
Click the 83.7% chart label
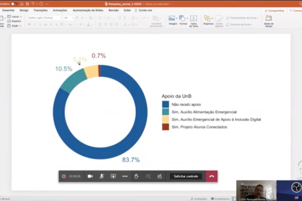(131, 160)
